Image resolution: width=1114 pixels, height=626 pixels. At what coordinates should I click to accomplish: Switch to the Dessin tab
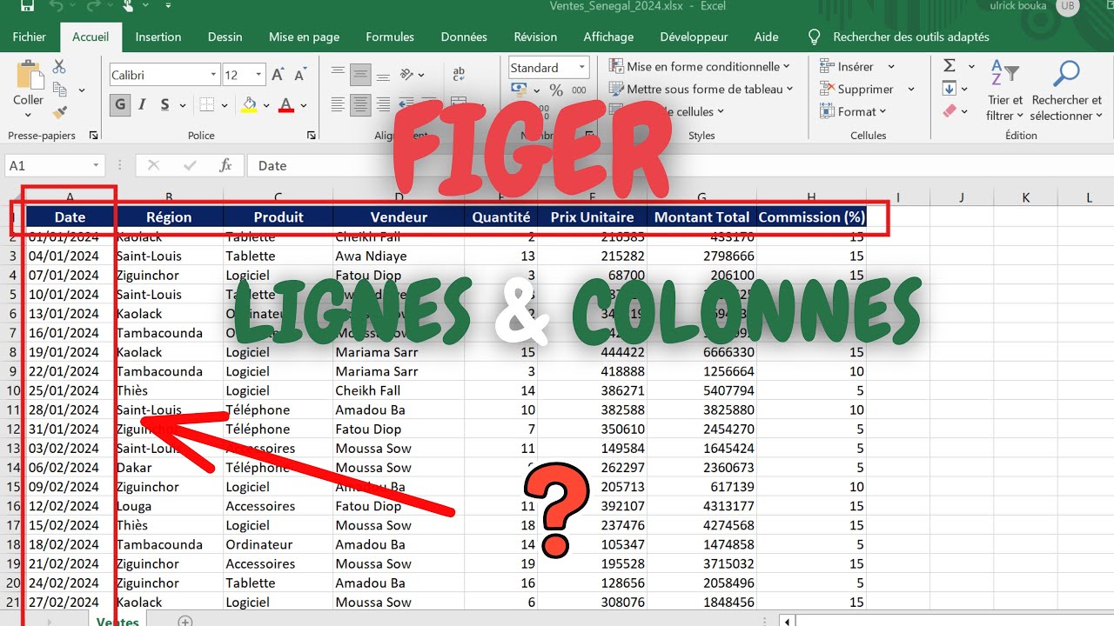(x=225, y=37)
